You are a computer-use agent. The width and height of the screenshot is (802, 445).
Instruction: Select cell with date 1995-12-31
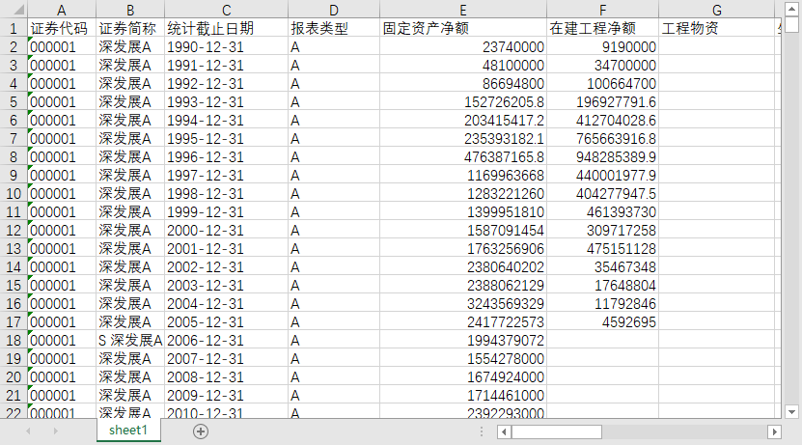click(x=226, y=139)
